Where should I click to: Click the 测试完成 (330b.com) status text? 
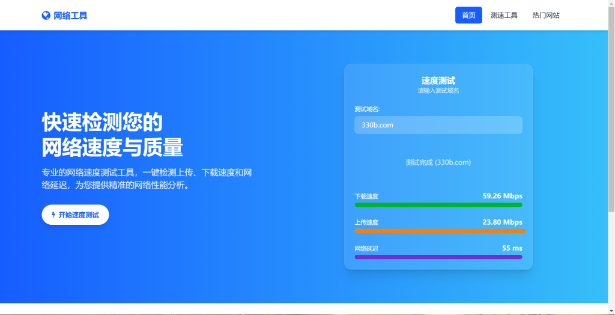tap(438, 162)
